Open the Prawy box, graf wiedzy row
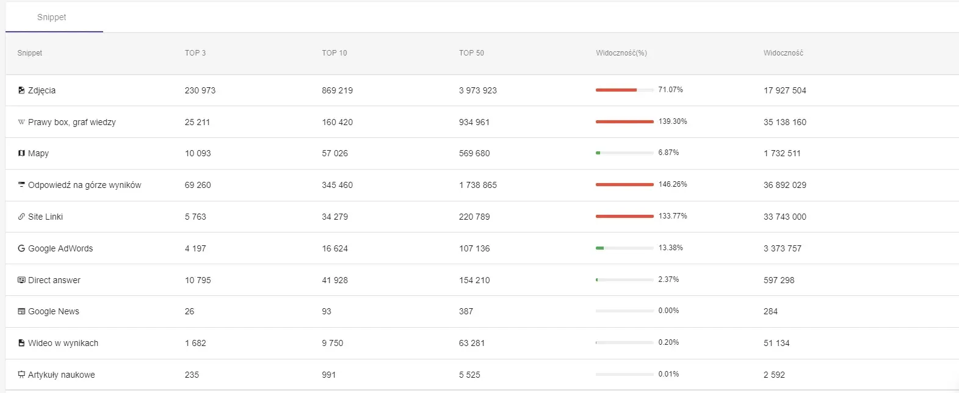Screen dimensions: 959x393 482,122
